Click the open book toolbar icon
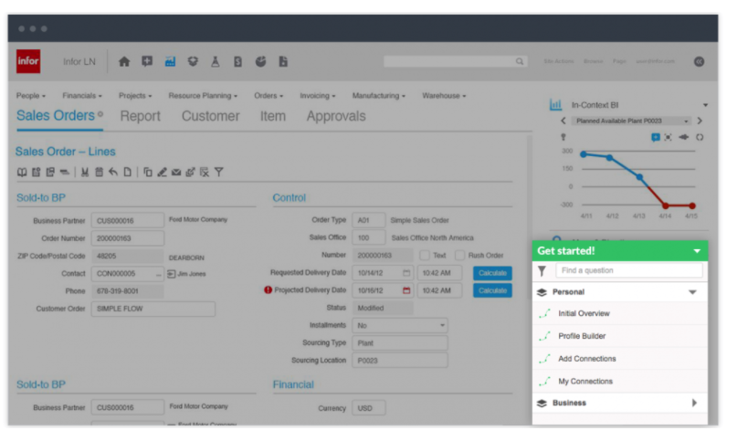The width and height of the screenshot is (737, 441). coord(22,172)
